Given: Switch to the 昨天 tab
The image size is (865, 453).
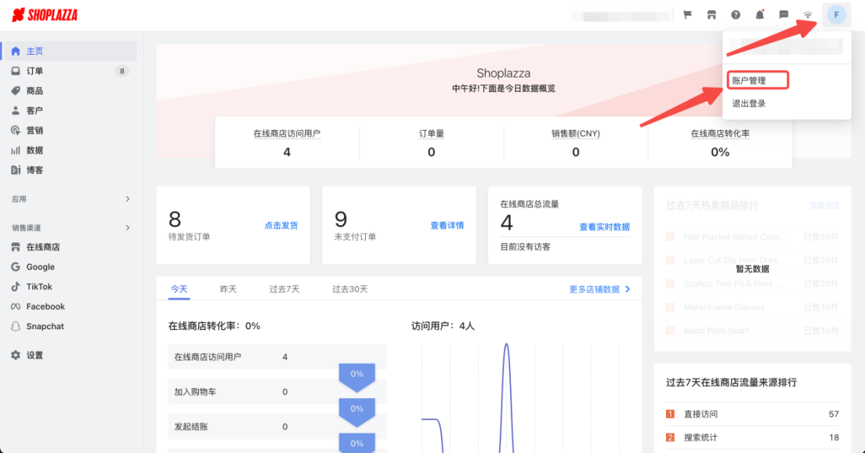Looking at the screenshot, I should point(228,289).
